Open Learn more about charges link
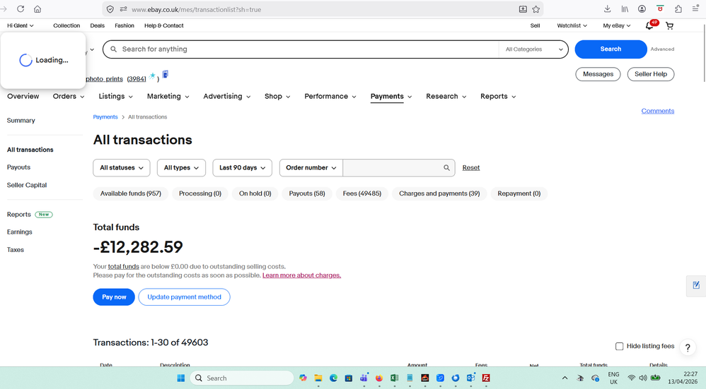Viewport: 706px width, 389px height. point(301,275)
